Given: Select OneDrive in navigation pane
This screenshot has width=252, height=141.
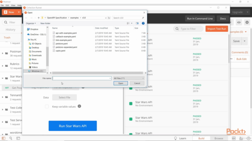Looking at the screenshot, I should tap(37, 34).
